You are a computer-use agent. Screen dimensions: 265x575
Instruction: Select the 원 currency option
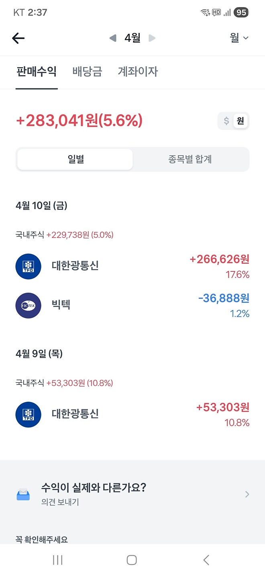(x=240, y=121)
